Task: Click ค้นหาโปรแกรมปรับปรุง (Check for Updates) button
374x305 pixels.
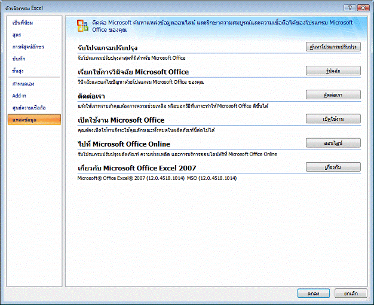Action: 333,47
